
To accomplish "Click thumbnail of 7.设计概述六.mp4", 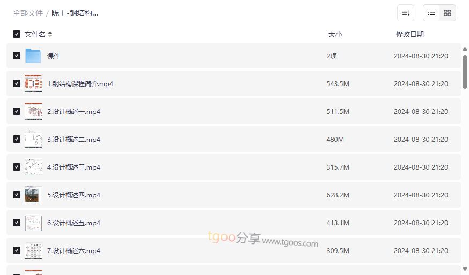I will (x=33, y=250).
